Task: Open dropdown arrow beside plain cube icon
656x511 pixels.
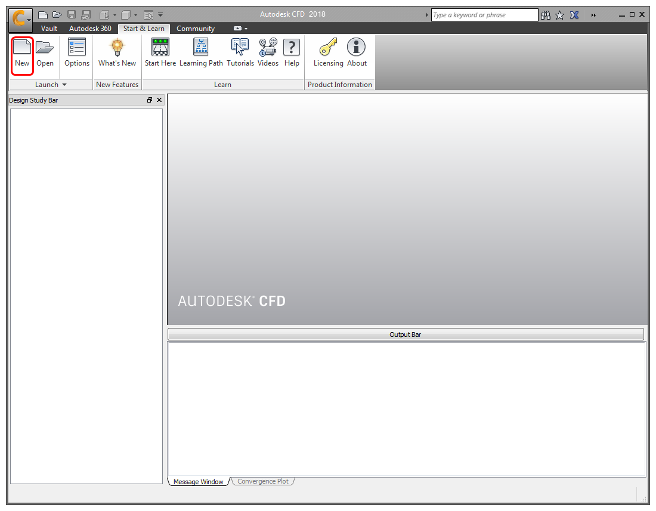Action: [x=135, y=16]
